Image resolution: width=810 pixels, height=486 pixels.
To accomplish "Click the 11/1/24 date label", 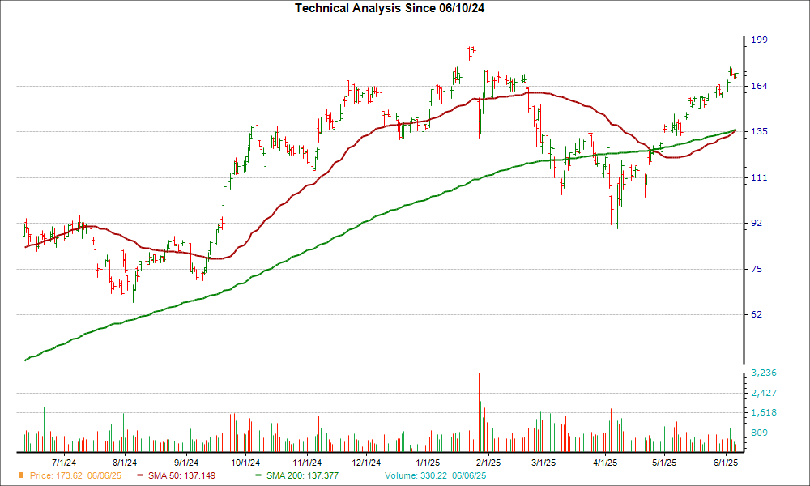I will 307,463.
